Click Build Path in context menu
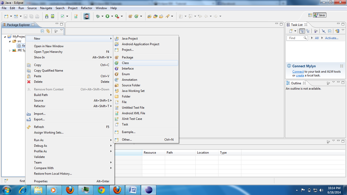347x195 pixels. [x=70, y=95]
